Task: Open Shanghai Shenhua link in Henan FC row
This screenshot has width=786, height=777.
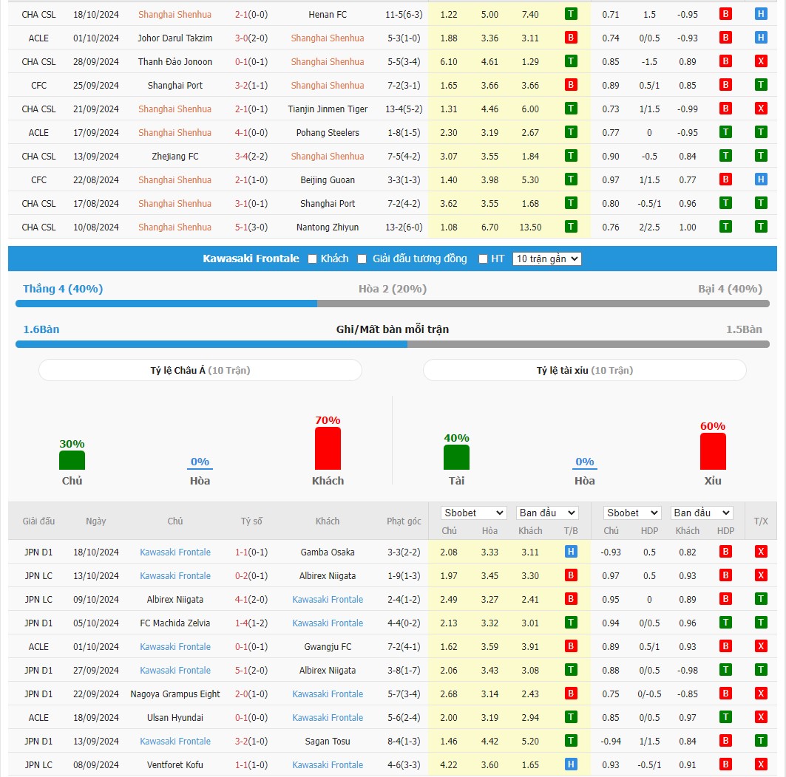Action: 175,15
